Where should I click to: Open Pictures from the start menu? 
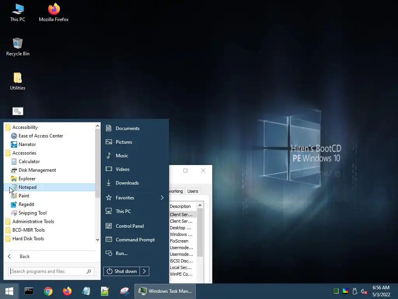[119, 142]
